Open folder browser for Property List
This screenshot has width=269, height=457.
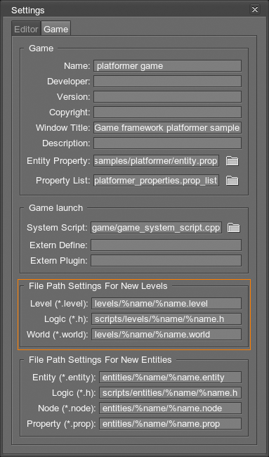[232, 181]
